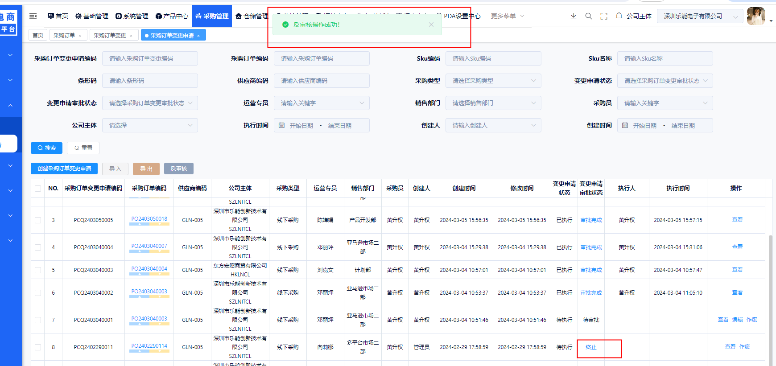Open 变更申请审批状态 dropdown
Viewport: 776px width, 366px height.
(150, 103)
